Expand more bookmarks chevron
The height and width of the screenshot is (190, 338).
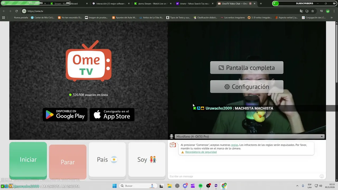[332, 18]
